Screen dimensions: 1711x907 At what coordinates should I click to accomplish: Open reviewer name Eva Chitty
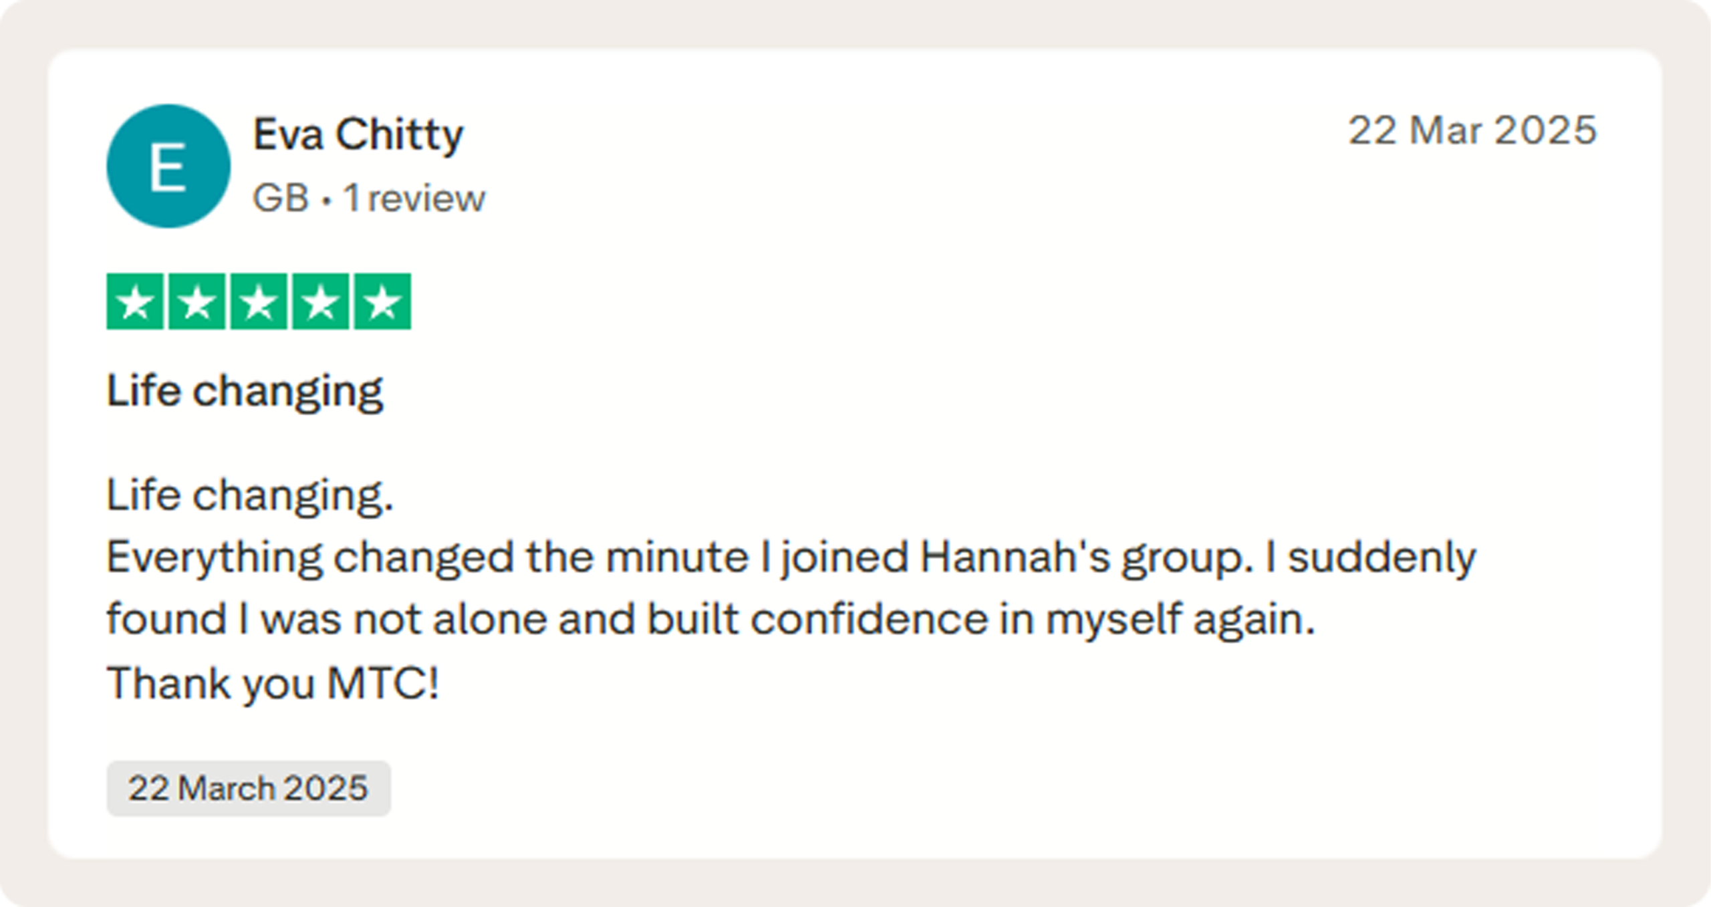(x=358, y=134)
